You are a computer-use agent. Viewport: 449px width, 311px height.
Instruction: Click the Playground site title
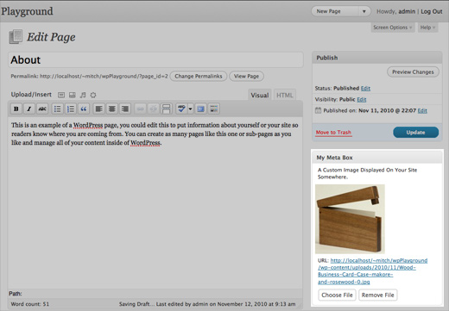(27, 11)
